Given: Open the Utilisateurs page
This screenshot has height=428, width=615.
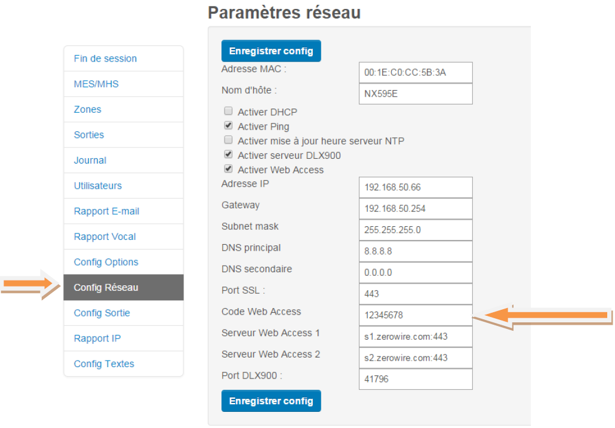Looking at the screenshot, I should tap(98, 186).
